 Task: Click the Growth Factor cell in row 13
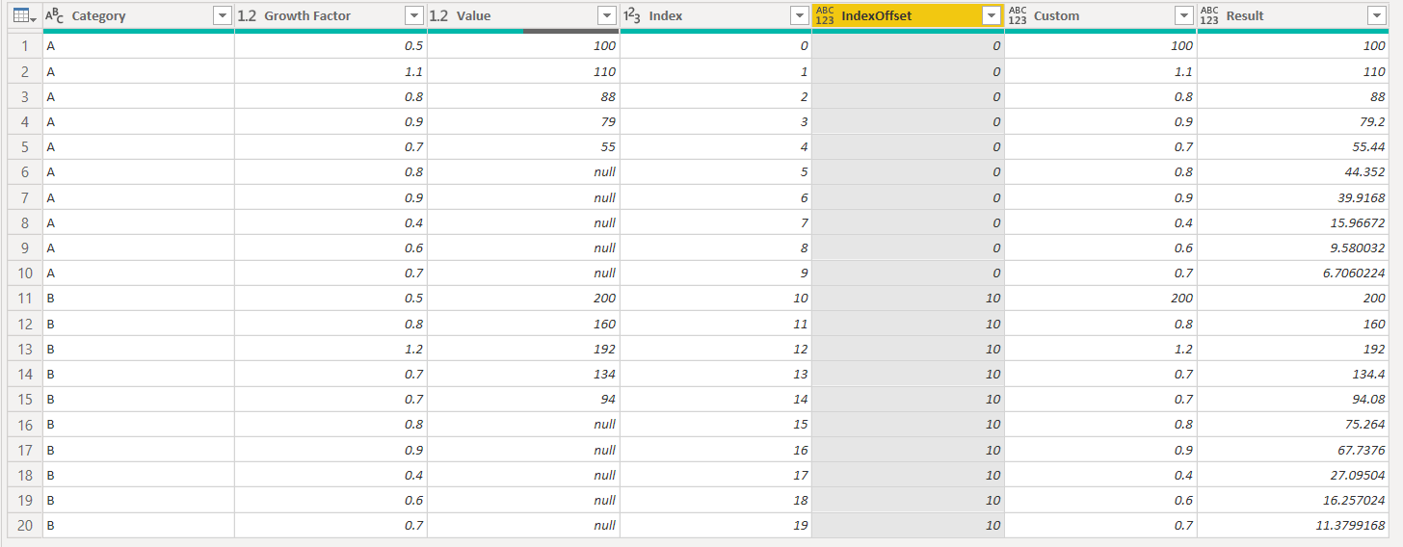(331, 349)
